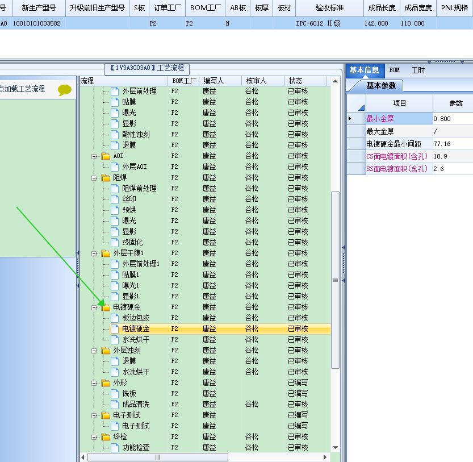473x462 pixels.
Task: Click 点加载工艺流程 link
Action: click(x=22, y=89)
